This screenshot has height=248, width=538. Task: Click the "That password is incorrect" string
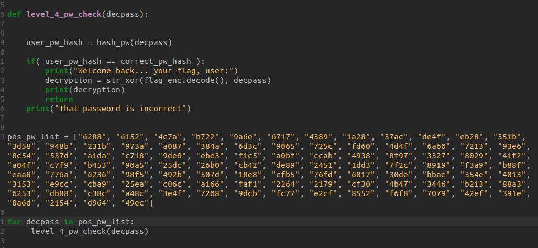[123, 109]
